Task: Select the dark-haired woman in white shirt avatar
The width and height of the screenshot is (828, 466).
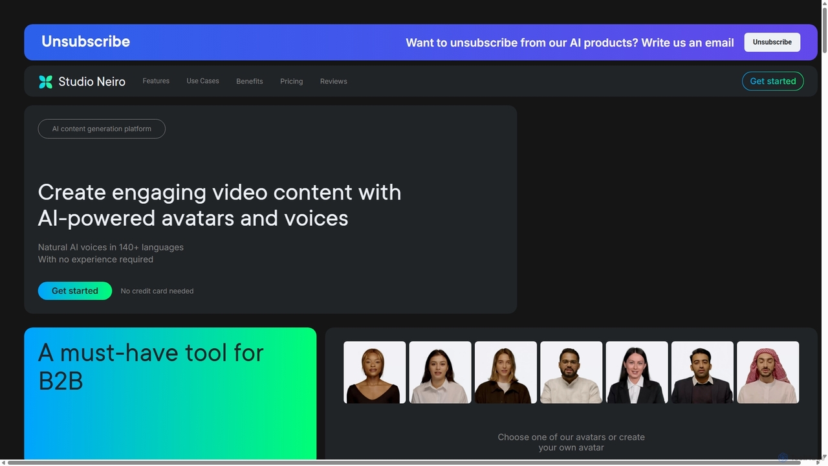Action: (x=441, y=373)
